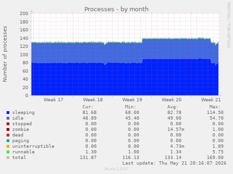233x174 pixels.
Task: Click the 'Min:' column header
Action: [130, 107]
